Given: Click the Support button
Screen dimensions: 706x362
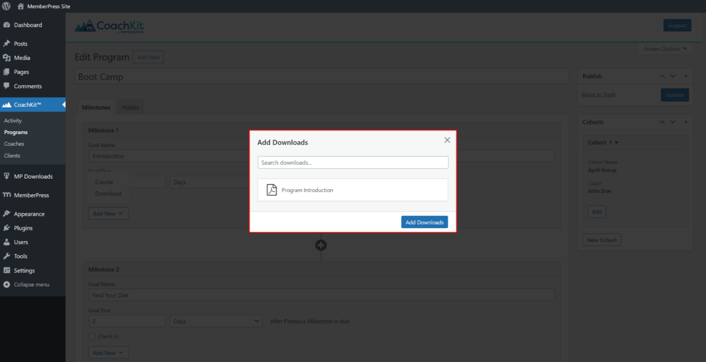Looking at the screenshot, I should click(x=677, y=26).
